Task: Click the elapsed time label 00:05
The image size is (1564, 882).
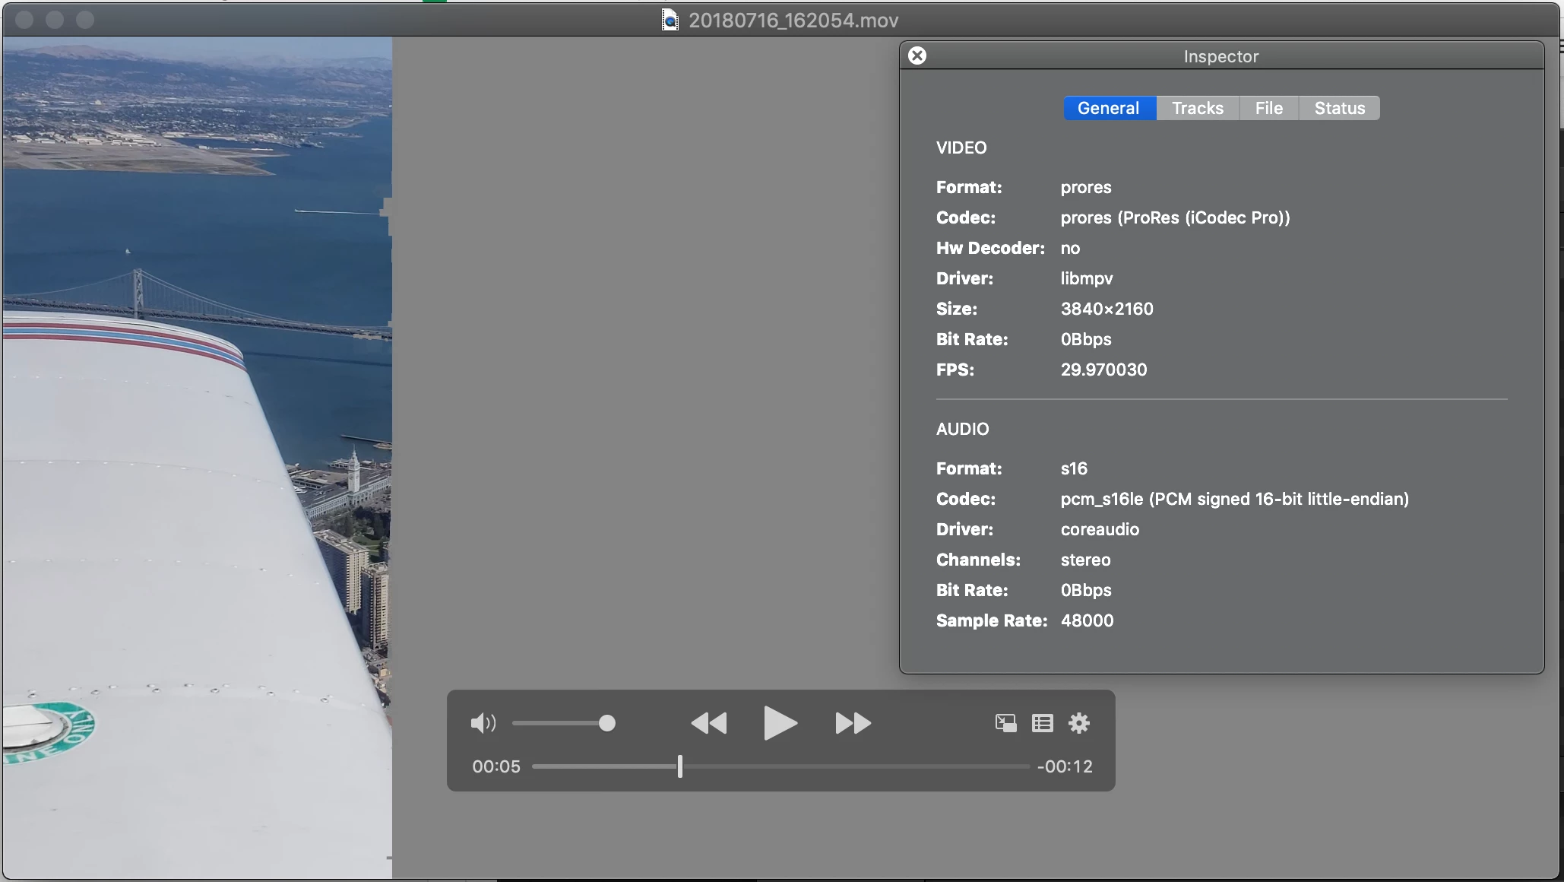Action: click(496, 766)
